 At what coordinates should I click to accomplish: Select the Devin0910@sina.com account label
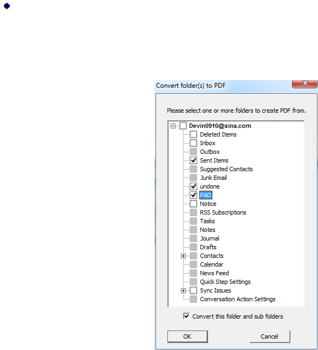[220, 126]
